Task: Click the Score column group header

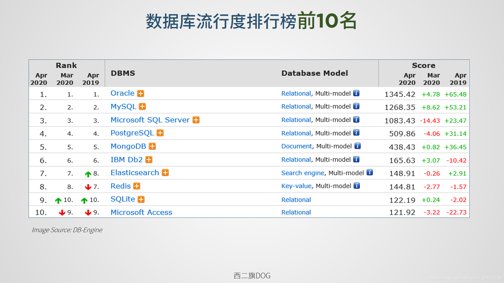Action: coord(423,65)
